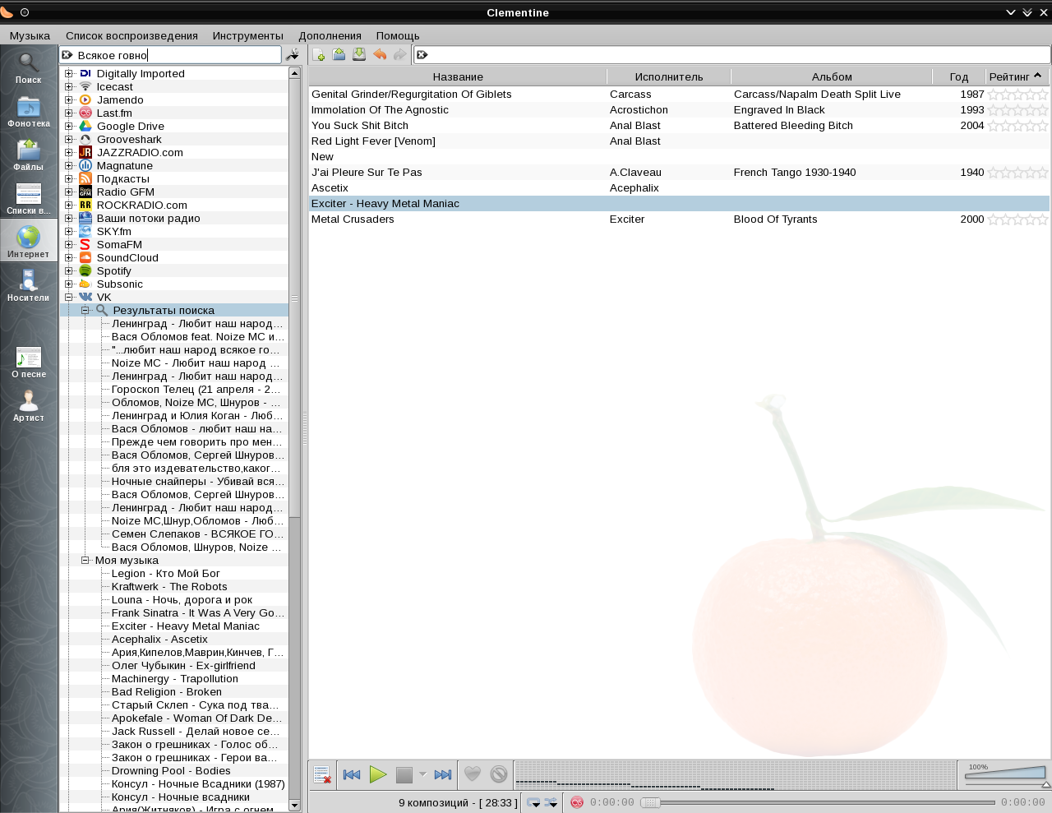Screen dimensions: 1052x813
Task: Click the Рейтинг column header
Action: coord(1017,76)
